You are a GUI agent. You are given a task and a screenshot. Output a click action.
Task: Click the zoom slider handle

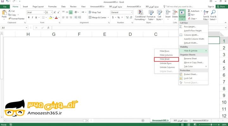[211, 124]
